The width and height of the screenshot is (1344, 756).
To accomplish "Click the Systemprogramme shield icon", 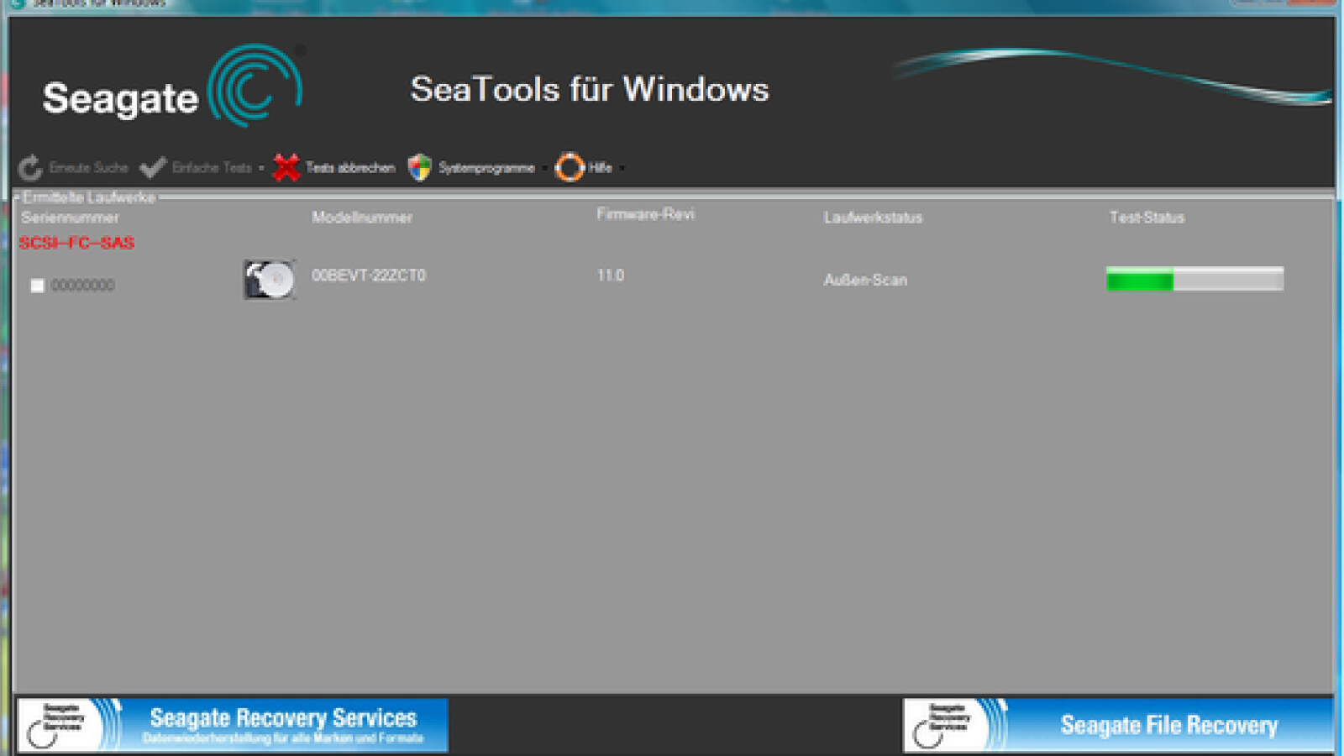I will pos(419,168).
